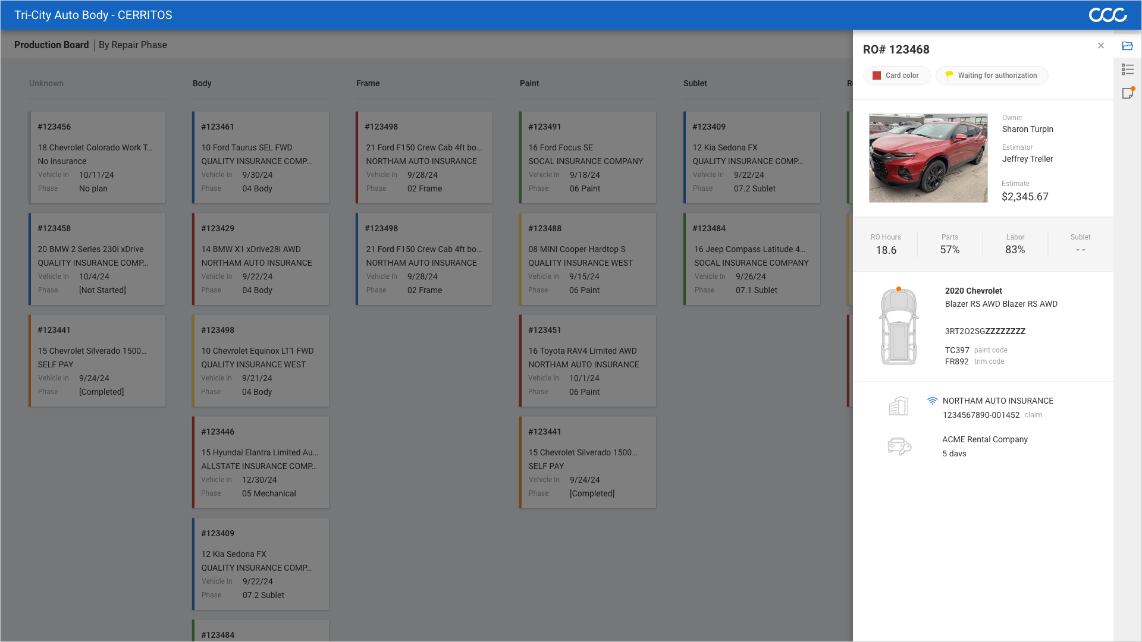Viewport: 1142px width, 642px height.
Task: Click the estimator name Jeffrey Treller
Action: (1027, 159)
